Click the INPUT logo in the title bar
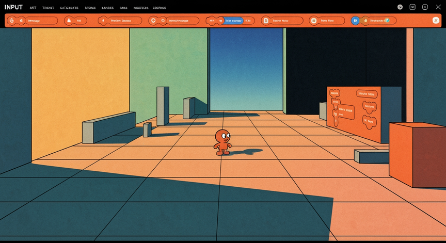Screen dimensions: 446x243 point(13,7)
